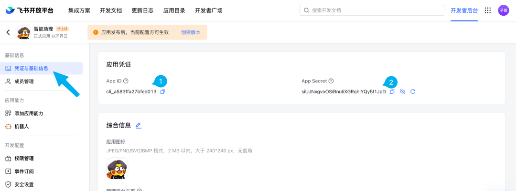The width and height of the screenshot is (516, 191).
Task: Copy the App Secret value
Action: click(392, 91)
